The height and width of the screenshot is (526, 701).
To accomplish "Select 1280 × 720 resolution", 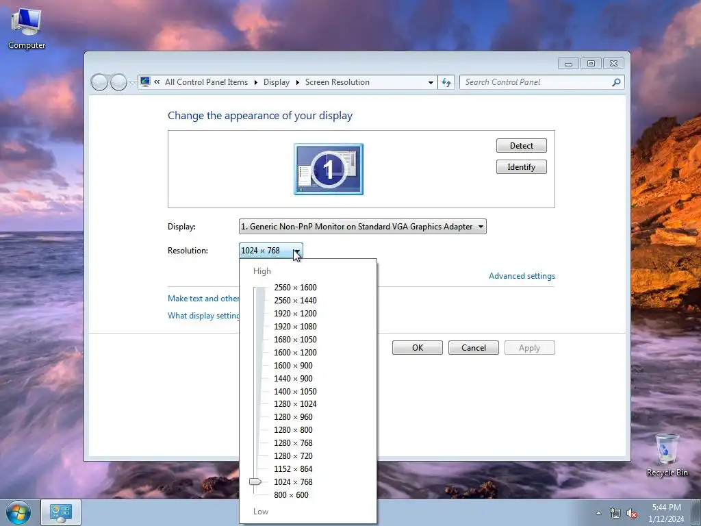I will [293, 455].
